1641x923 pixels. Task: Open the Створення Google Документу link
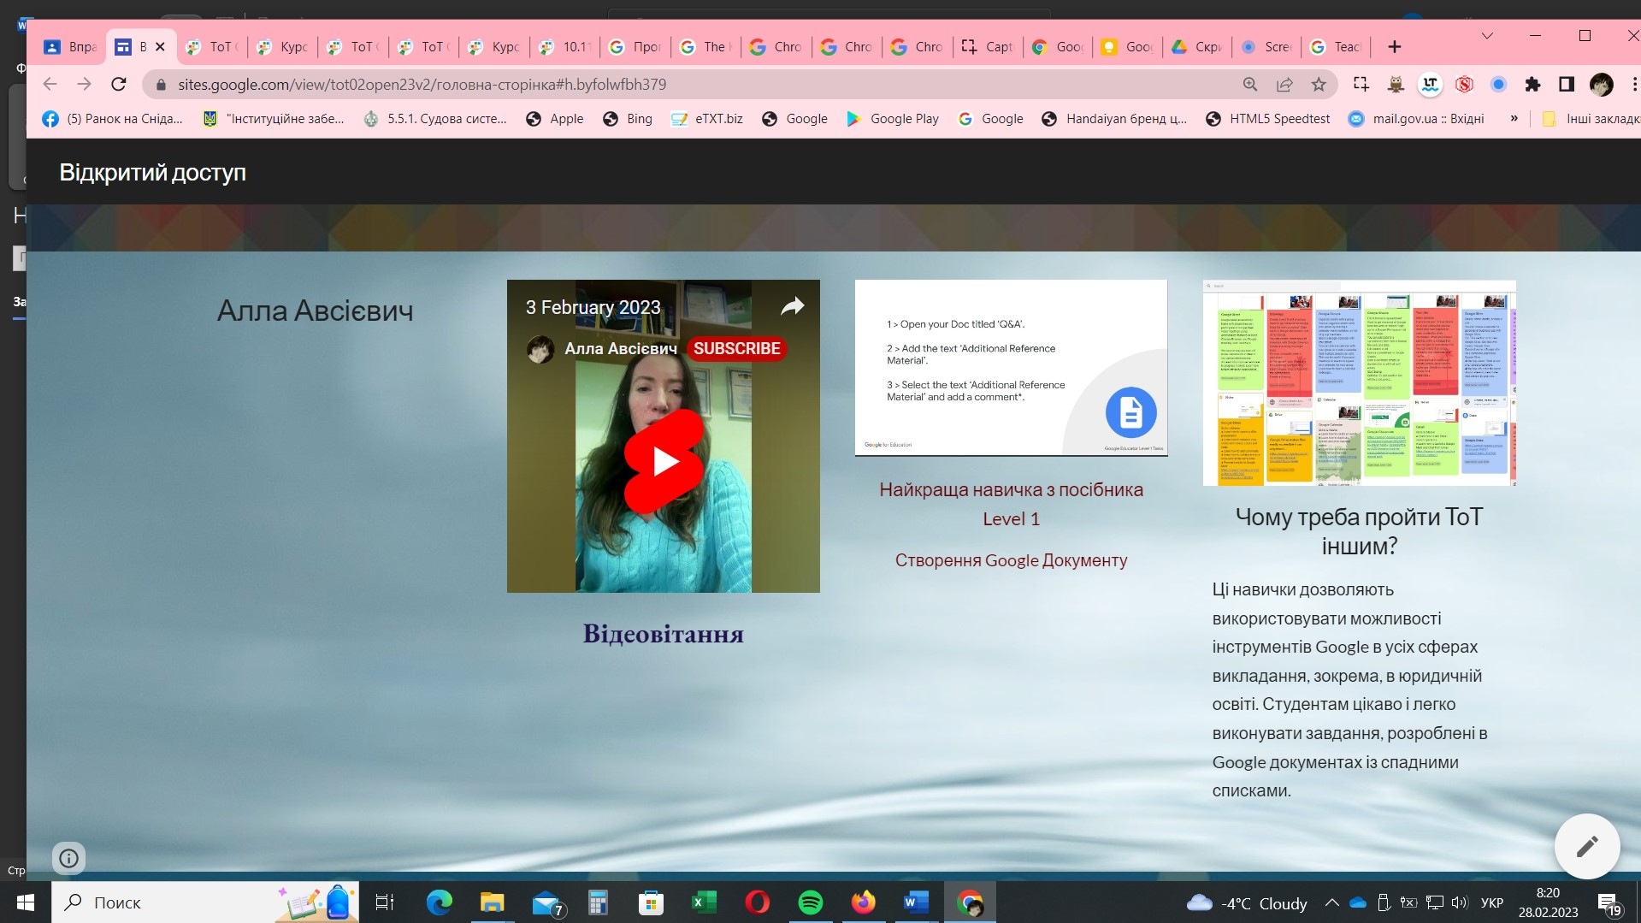coord(1011,560)
